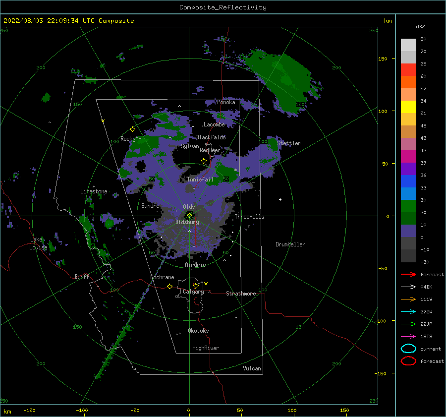Click the yellow diamond marker near Cochrane
The height and width of the screenshot is (417, 446).
coord(169,286)
